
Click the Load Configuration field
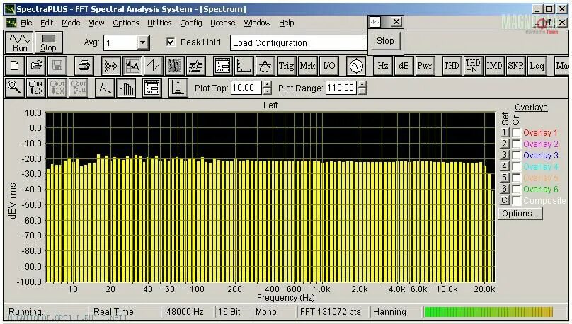point(299,42)
